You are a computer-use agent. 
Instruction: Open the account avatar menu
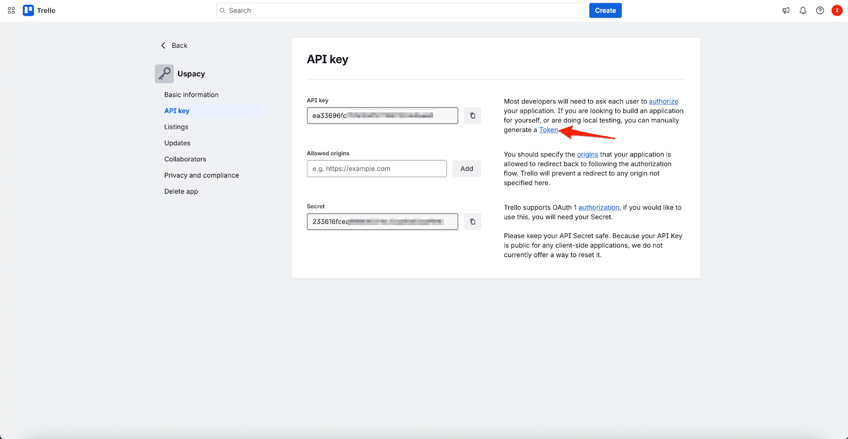point(837,11)
